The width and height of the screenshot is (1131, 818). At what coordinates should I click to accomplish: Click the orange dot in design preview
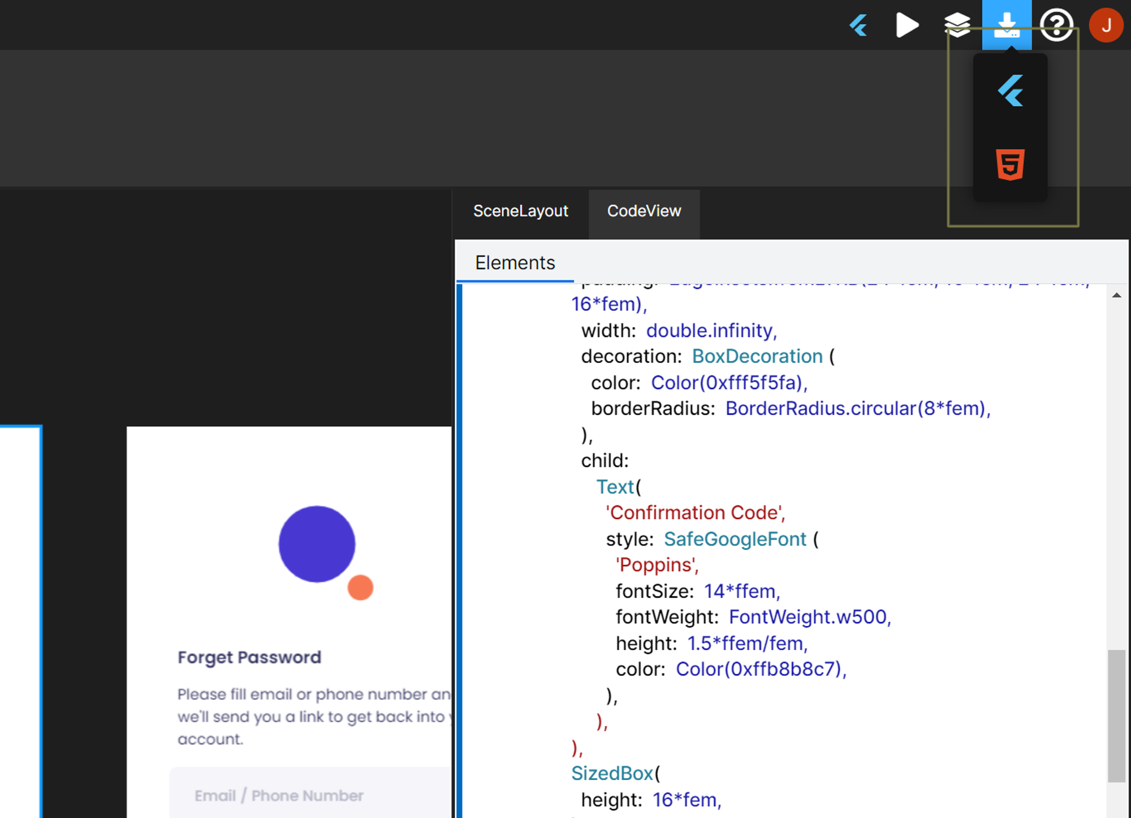(360, 588)
